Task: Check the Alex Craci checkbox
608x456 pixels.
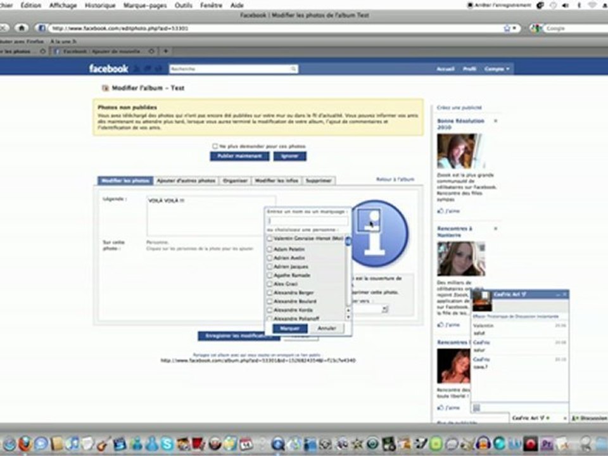Action: click(x=270, y=284)
